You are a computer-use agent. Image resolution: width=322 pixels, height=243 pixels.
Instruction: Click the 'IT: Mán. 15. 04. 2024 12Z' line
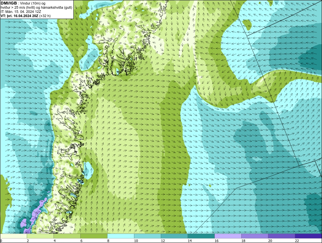tap(21, 12)
